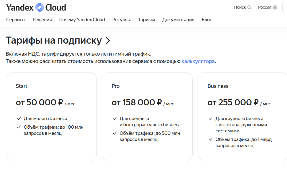The width and height of the screenshot is (287, 176).
Task: Go to Тарифы in navigation
Action: click(x=147, y=20)
